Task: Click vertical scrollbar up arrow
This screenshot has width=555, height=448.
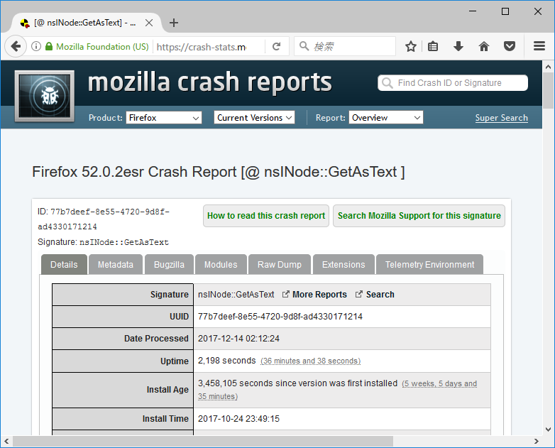Action: click(548, 67)
